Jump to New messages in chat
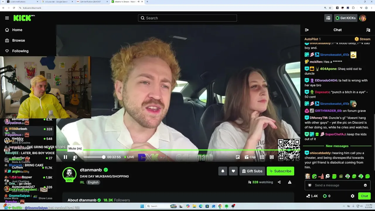Image resolution: width=375 pixels, height=211 pixels. 337,146
